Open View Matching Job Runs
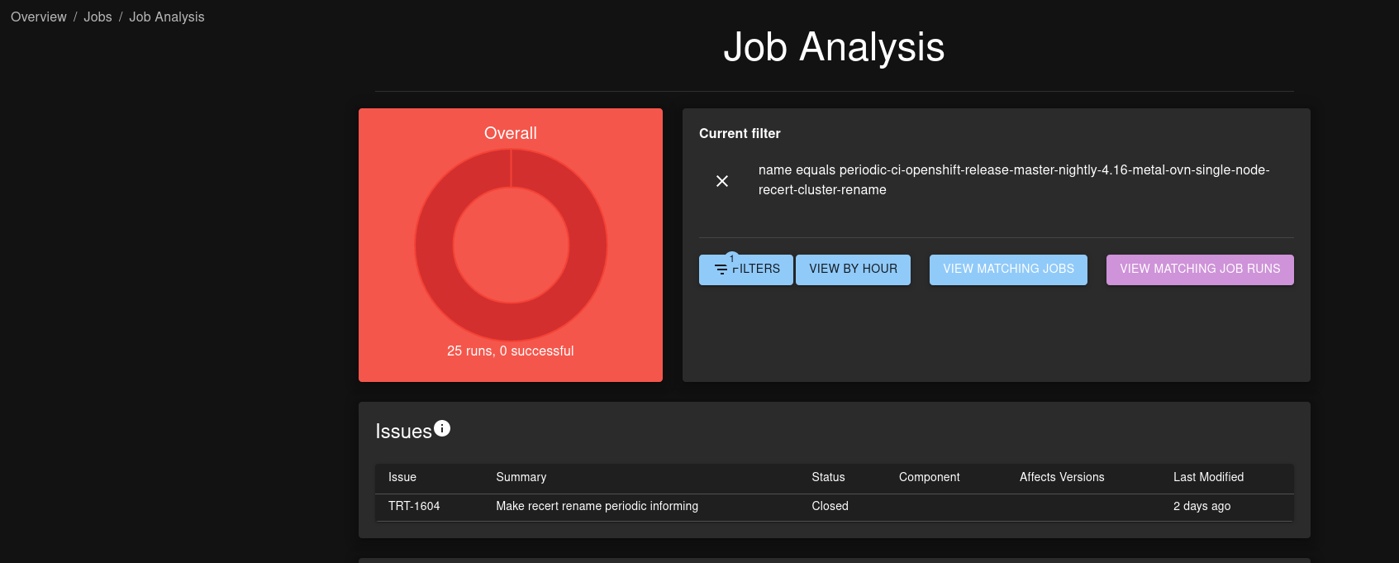The image size is (1399, 563). click(1200, 270)
